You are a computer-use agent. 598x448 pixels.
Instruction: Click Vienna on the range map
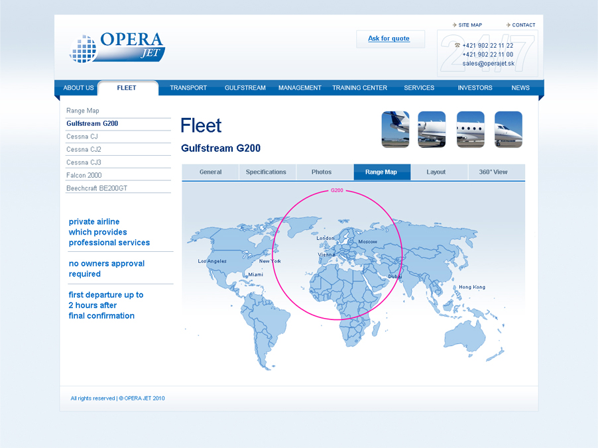326,254
